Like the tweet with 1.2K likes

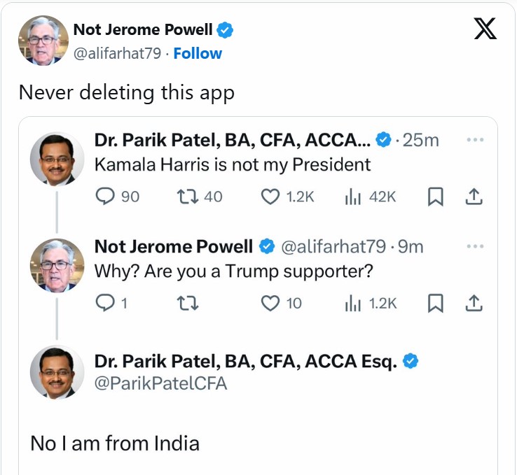click(x=270, y=197)
